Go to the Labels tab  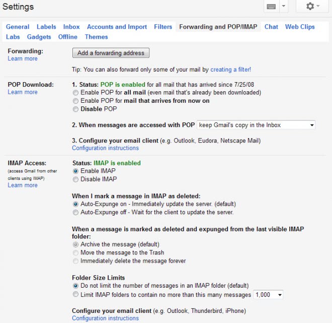pyautogui.click(x=46, y=27)
